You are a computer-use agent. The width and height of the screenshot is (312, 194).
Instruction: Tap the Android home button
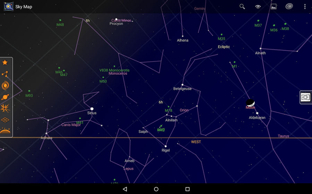point(156,189)
